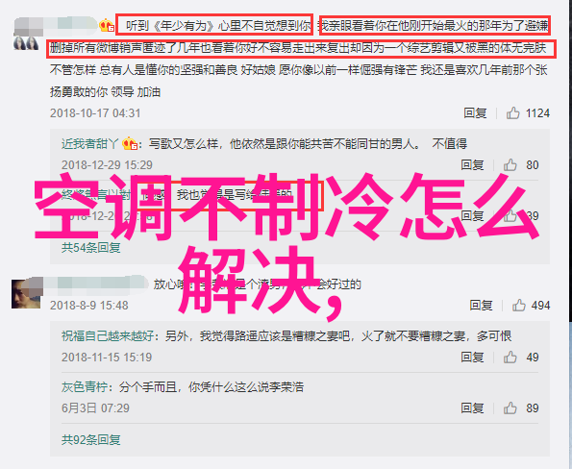The image size is (572, 469).
Task: Like the top comment with 1124 likes
Action: pos(512,113)
